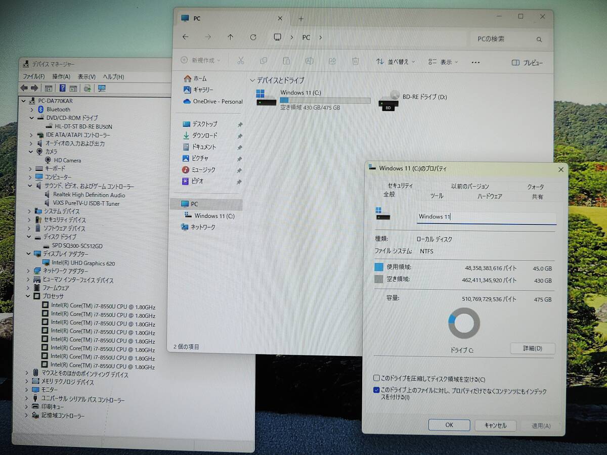This screenshot has width=607, height=455.
Task: Click OK in properties dialog
Action: pos(449,425)
